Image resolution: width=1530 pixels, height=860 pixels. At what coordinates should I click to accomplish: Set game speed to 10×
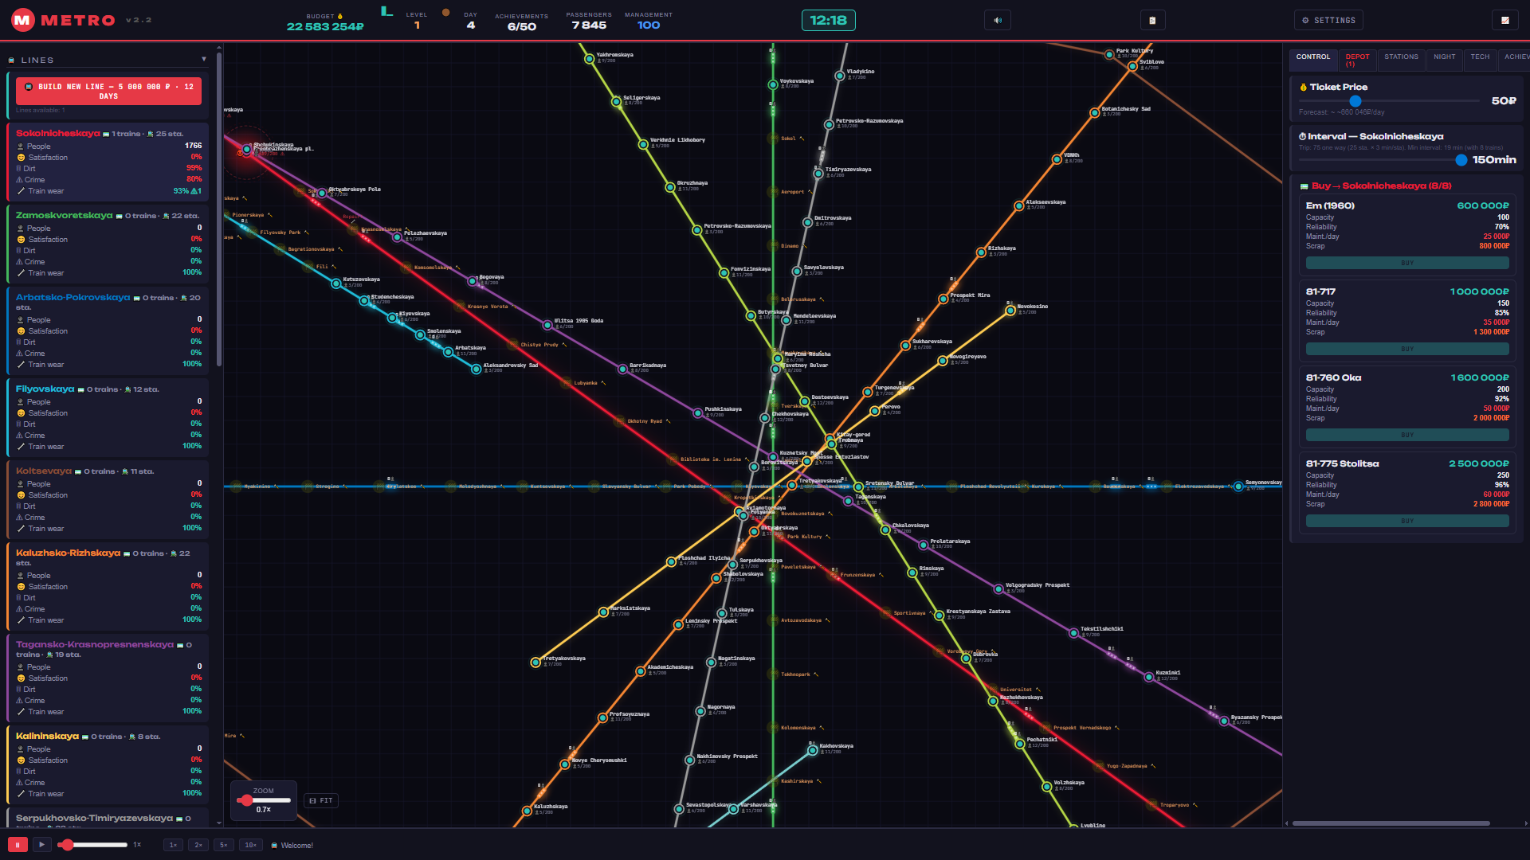(x=250, y=845)
